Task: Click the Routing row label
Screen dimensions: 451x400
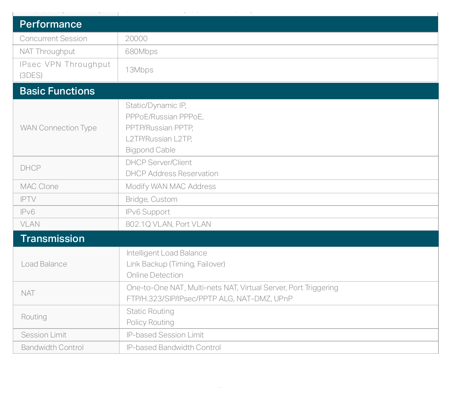Action: (x=34, y=317)
